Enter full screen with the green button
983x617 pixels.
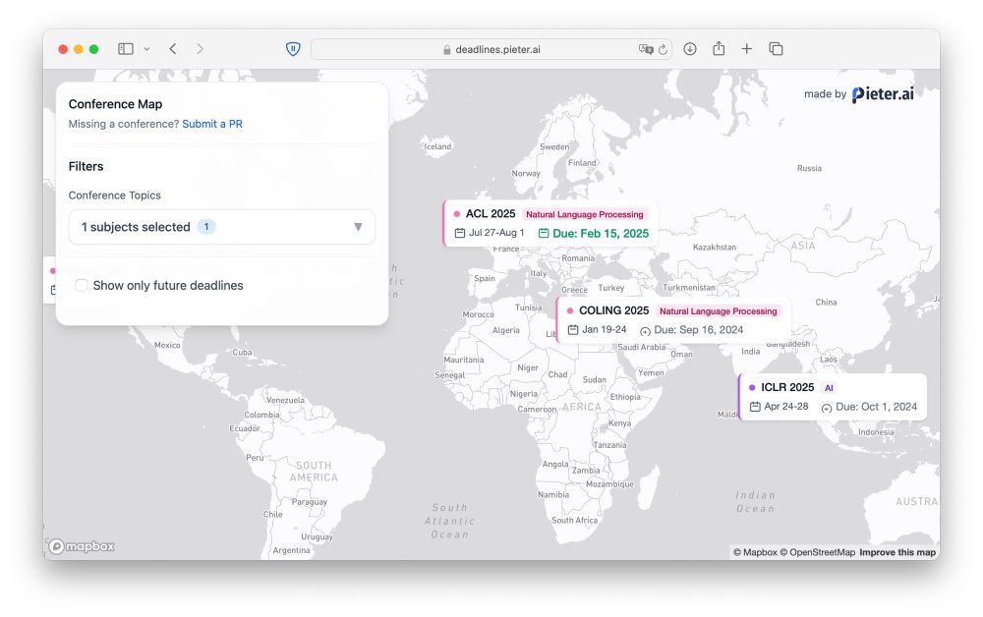[x=94, y=49]
